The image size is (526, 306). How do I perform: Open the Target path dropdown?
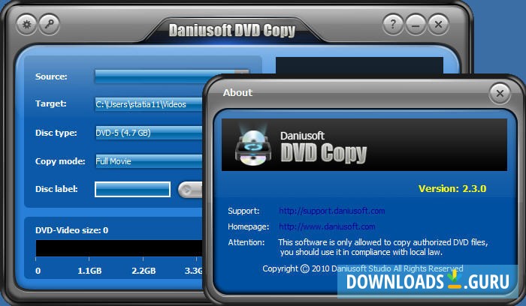(150, 104)
